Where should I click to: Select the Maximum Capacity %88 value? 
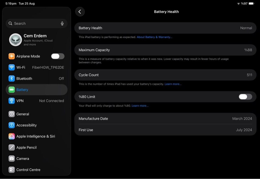point(248,50)
